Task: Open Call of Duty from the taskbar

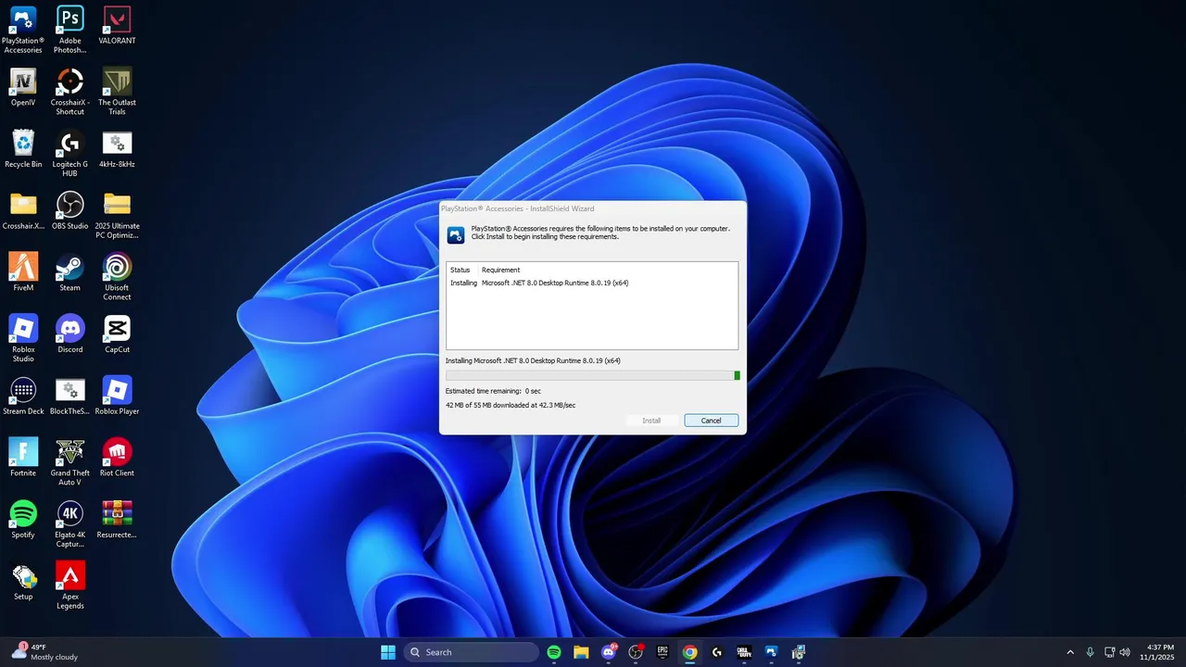Action: (744, 652)
